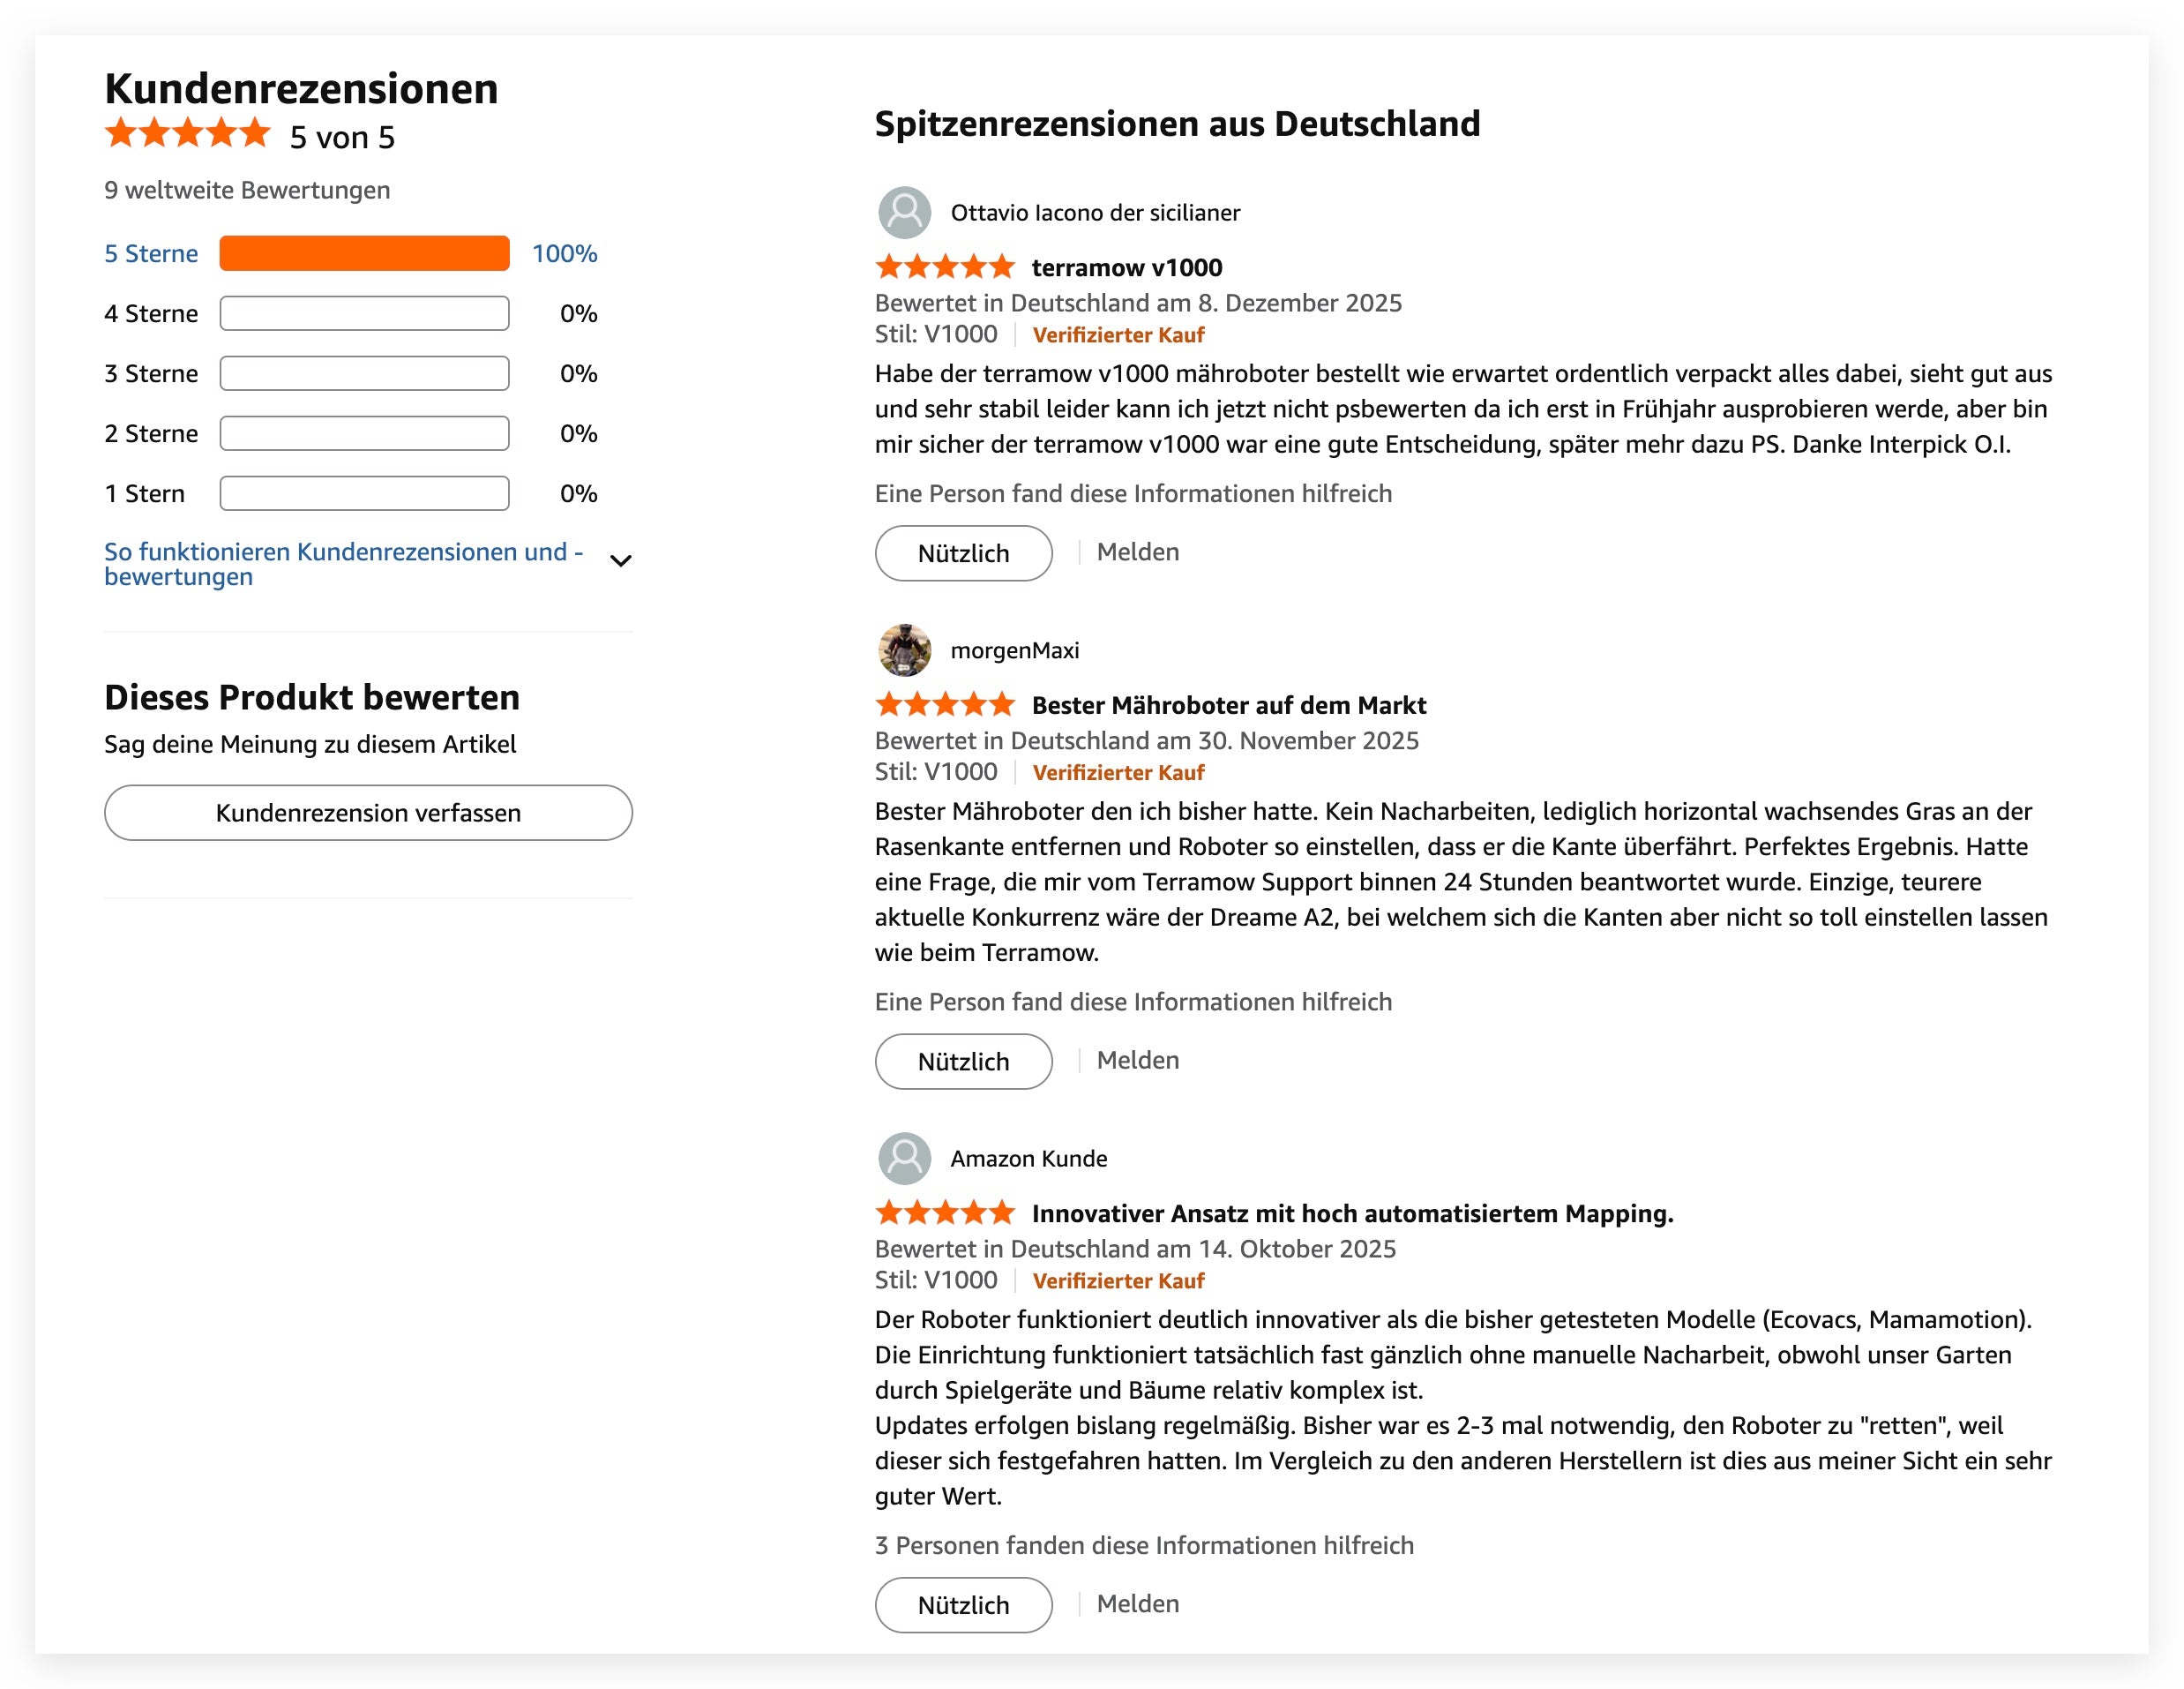Click Ottavio Iacono's default profile avatar
Screen dimensions: 2184x1689
[904, 212]
